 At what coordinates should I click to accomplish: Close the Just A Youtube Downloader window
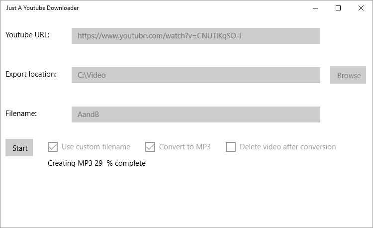pyautogui.click(x=361, y=8)
